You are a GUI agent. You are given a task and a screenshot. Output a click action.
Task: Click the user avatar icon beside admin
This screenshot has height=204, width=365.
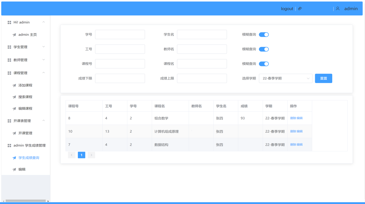point(338,9)
